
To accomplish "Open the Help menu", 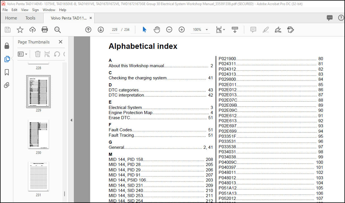I will tap(63, 10).
